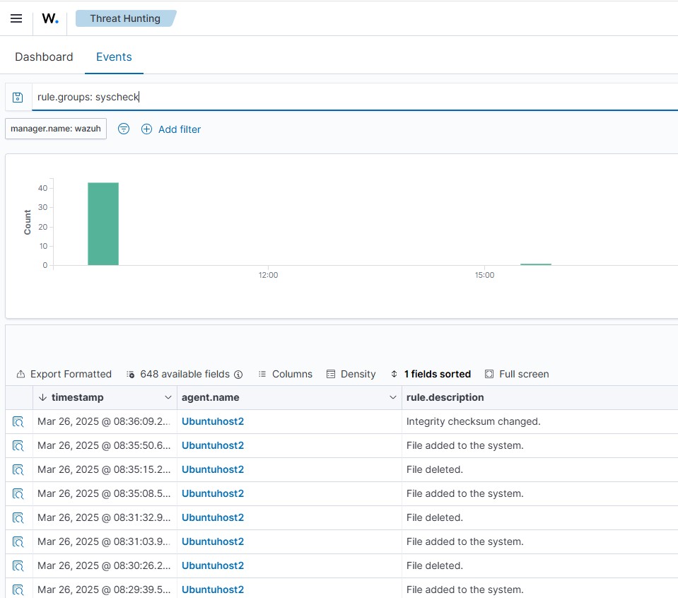678x598 pixels.
Task: Click Add filter link
Action: [171, 129]
